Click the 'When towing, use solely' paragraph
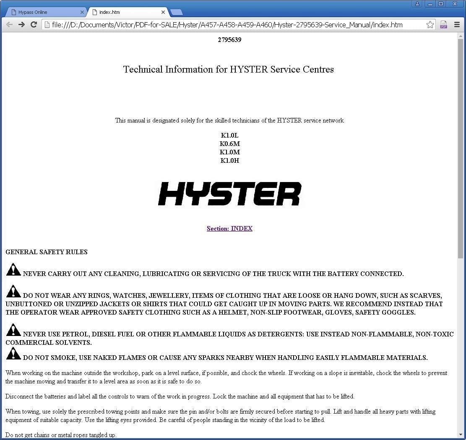466x440 pixels. pyautogui.click(x=221, y=416)
